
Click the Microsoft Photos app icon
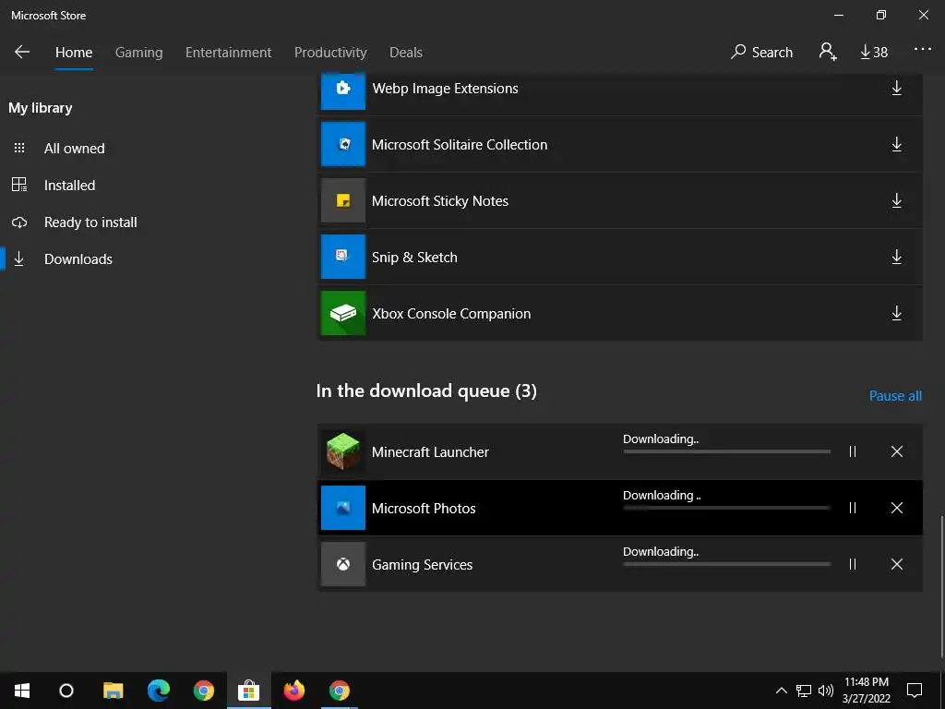pyautogui.click(x=343, y=508)
